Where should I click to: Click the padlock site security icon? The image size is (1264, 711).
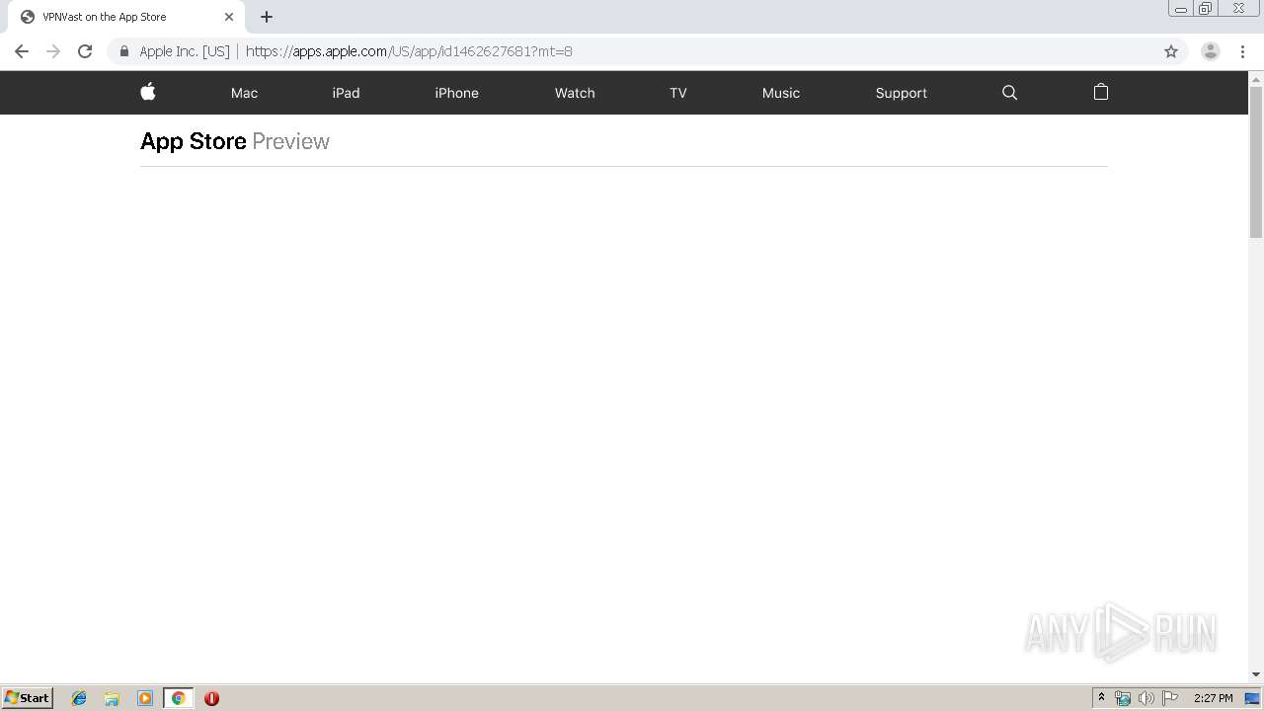click(x=123, y=51)
